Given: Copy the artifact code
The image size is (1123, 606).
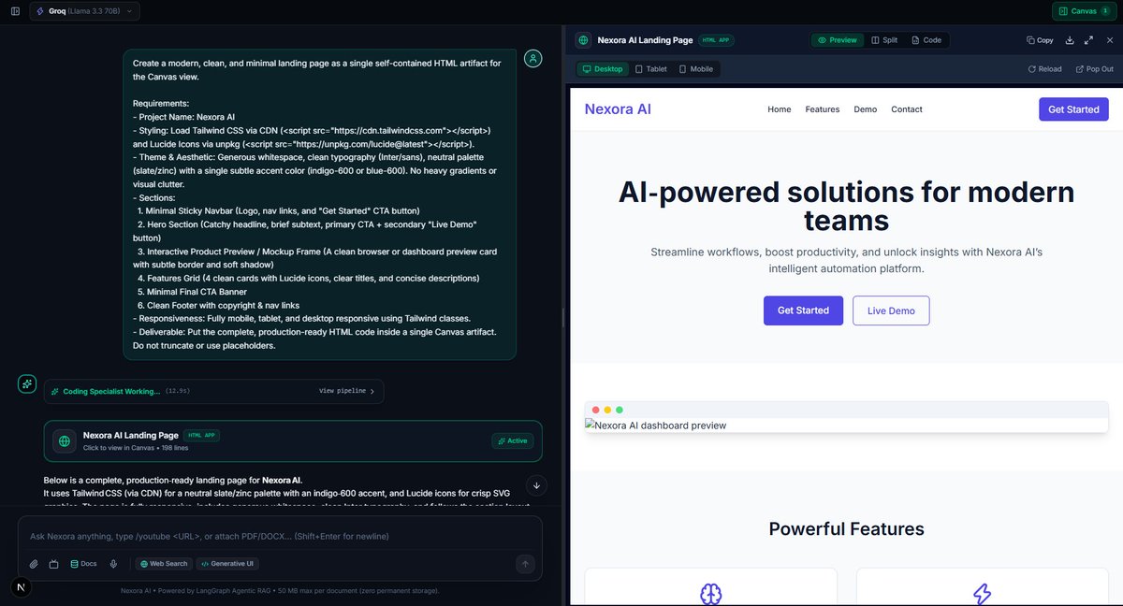Looking at the screenshot, I should tap(1040, 40).
